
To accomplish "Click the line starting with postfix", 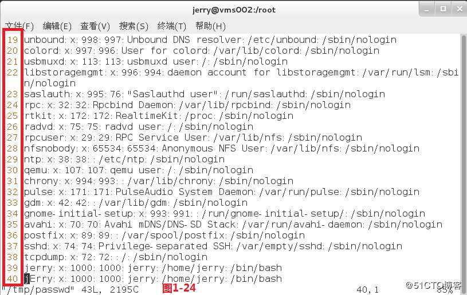I will (164, 236).
